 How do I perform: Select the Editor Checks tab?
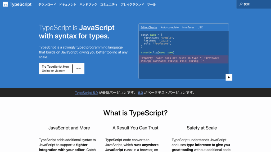(x=149, y=27)
